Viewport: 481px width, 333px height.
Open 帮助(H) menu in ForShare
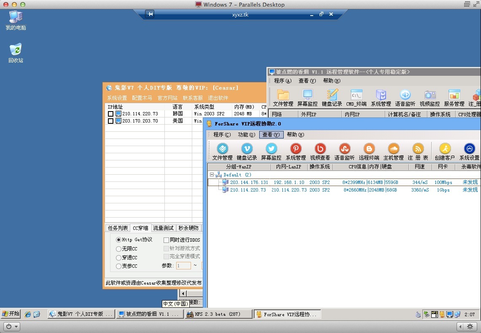(296, 134)
